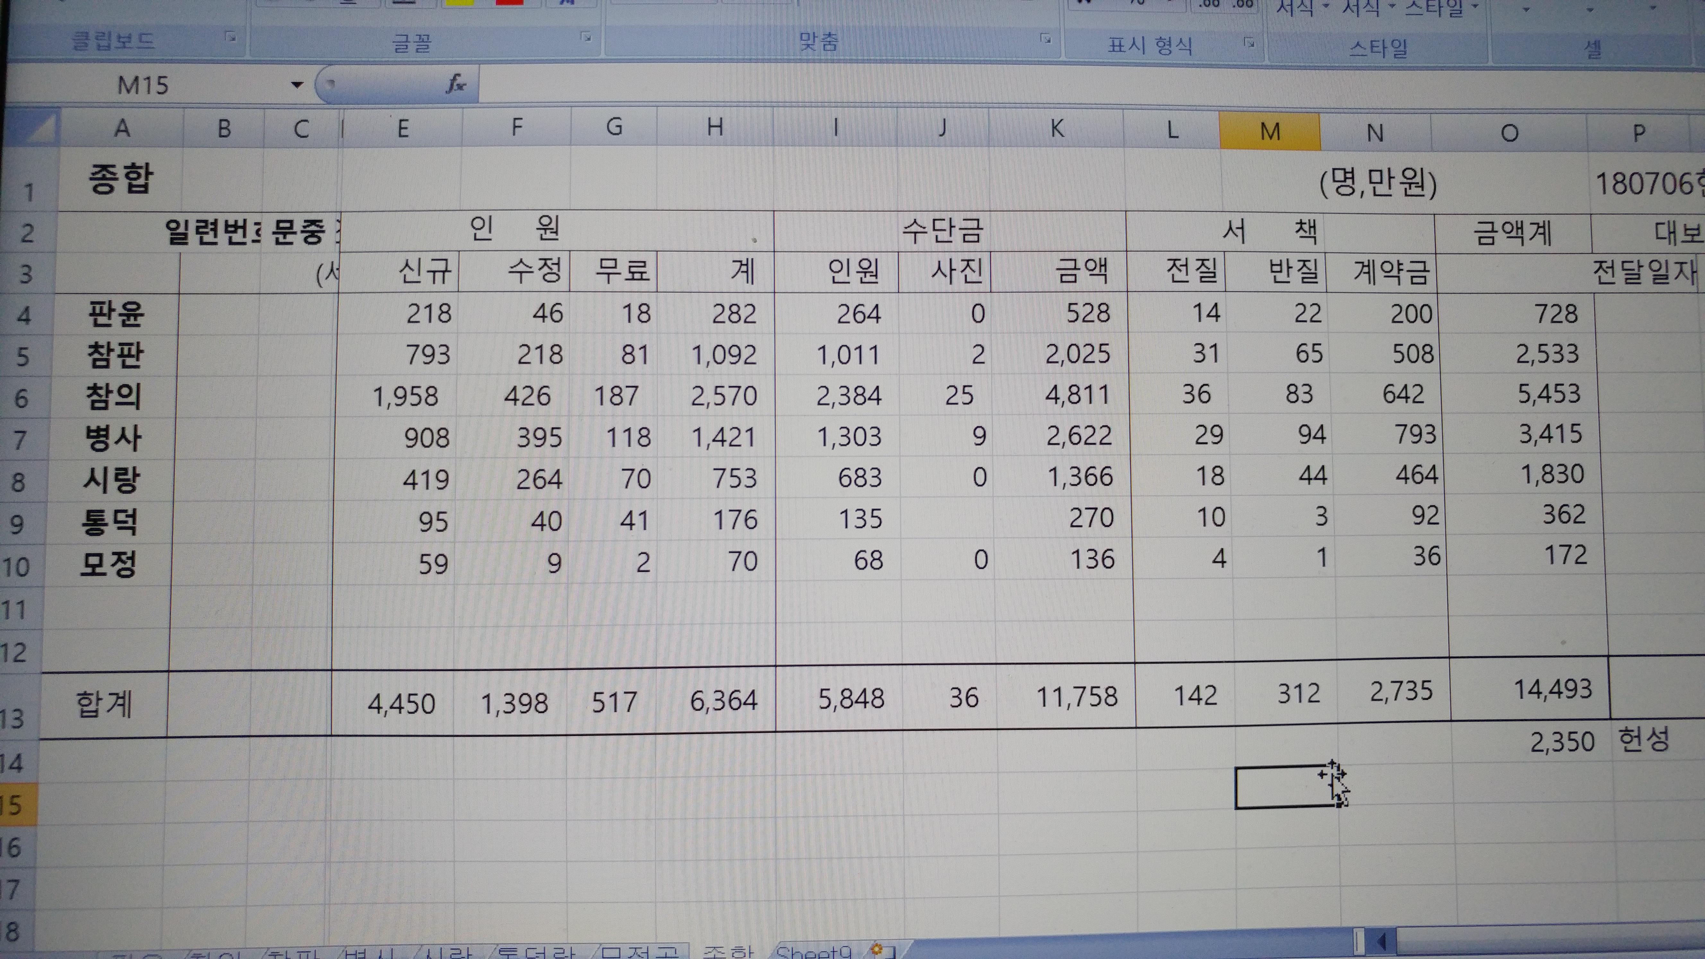Click the 일련번호 header cell
Image resolution: width=1705 pixels, height=959 pixels.
213,232
